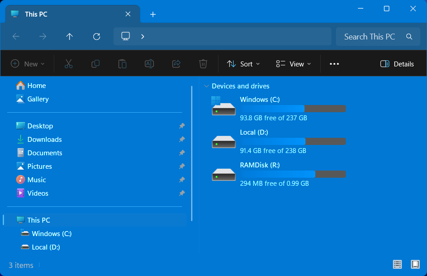427x276 pixels.
Task: Click the "3 items" status text
Action: tap(21, 265)
